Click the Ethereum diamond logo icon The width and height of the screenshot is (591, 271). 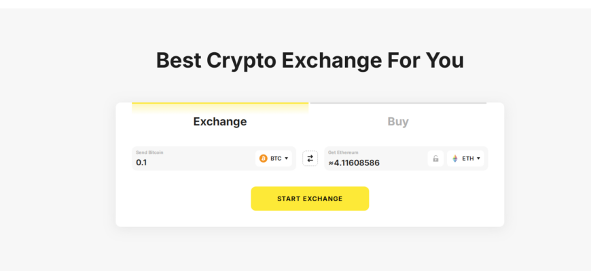[455, 159]
